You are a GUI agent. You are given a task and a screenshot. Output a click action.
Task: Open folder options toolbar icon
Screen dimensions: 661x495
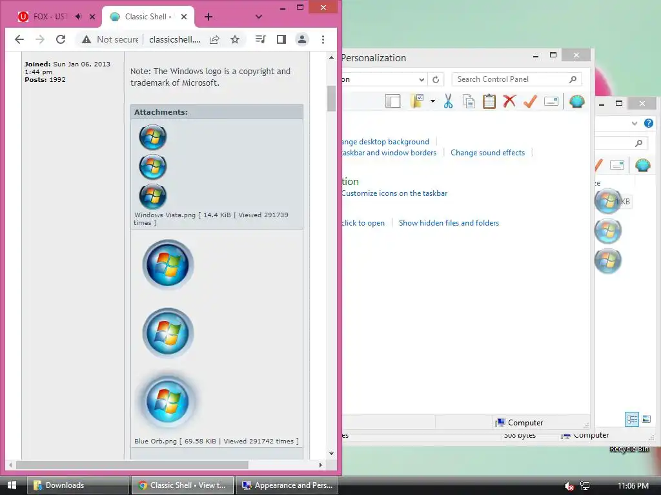[418, 101]
